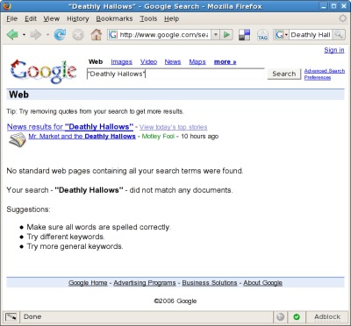Click the Google Home footer link
The image size is (351, 326).
[88, 283]
